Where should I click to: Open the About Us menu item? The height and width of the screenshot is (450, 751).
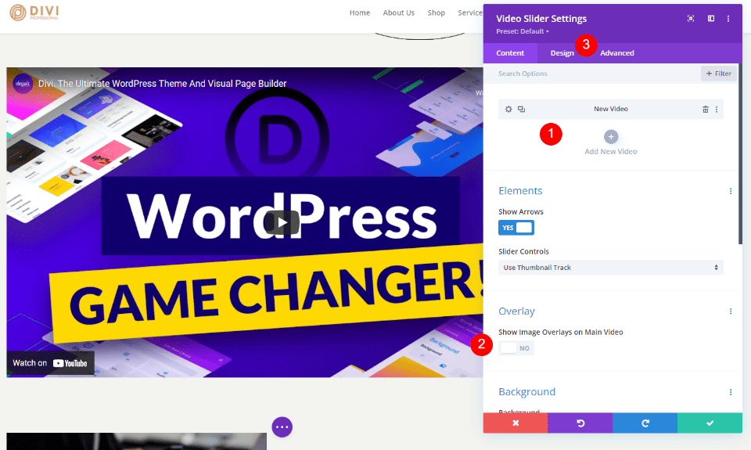[398, 13]
